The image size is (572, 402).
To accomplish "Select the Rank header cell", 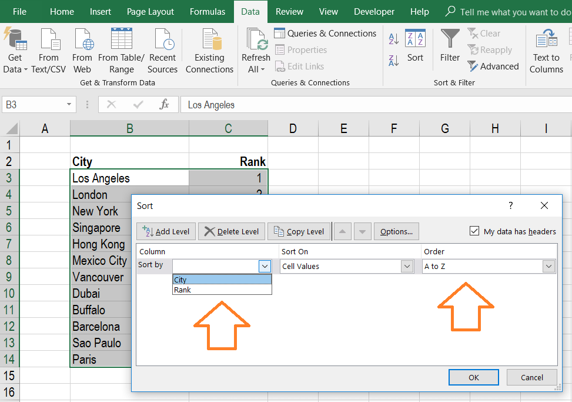I will (228, 161).
